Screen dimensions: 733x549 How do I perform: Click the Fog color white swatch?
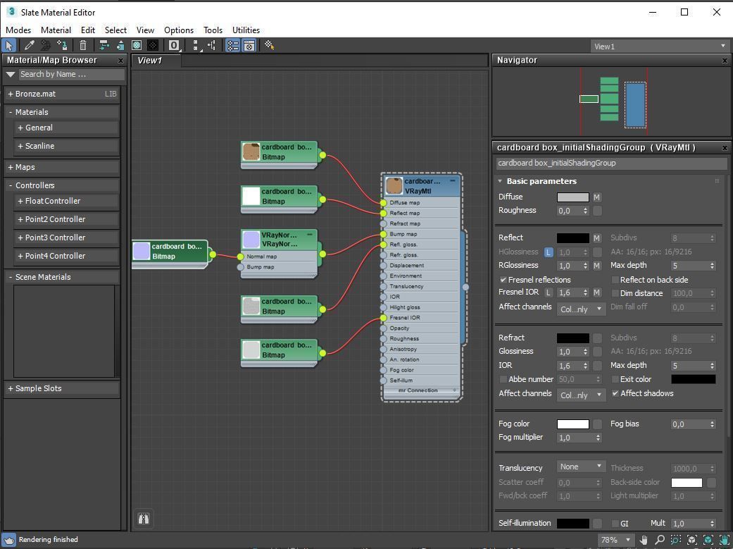click(572, 424)
